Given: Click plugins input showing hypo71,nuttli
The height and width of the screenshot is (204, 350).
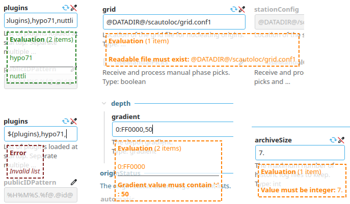Looking at the screenshot, I should [40, 20].
